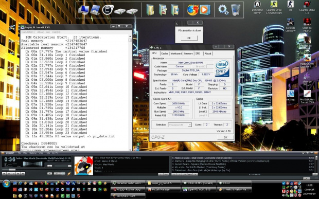
Task: Click the Intel Core 2 logo in CPU-Z
Action: (x=222, y=68)
